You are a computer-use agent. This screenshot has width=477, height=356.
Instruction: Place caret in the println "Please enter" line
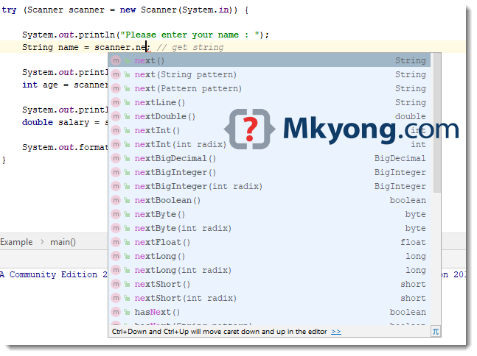[145, 35]
